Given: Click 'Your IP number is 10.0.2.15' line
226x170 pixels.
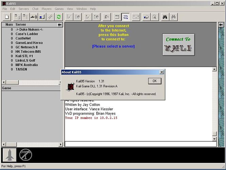Looking at the screenshot, I should click(91, 118).
